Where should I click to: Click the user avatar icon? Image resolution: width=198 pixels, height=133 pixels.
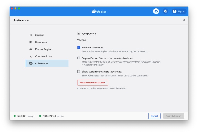coord(174,11)
